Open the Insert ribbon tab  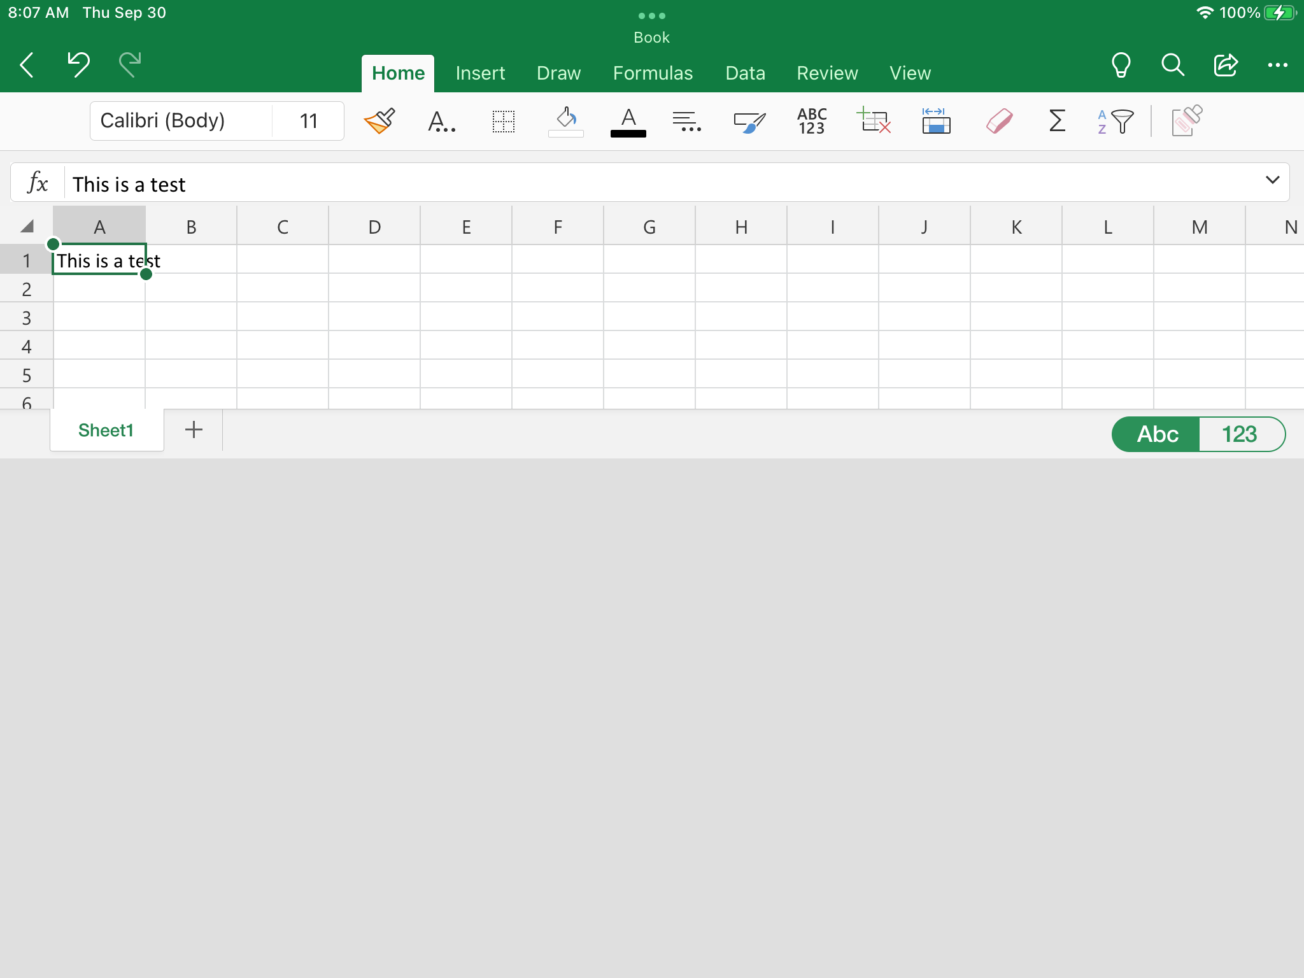pos(480,73)
